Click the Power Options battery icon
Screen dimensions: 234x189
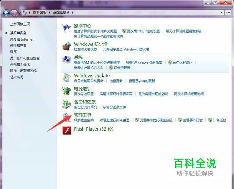click(x=66, y=91)
